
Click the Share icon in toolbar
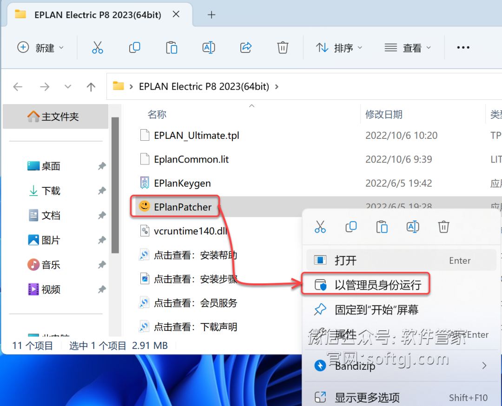click(x=245, y=47)
